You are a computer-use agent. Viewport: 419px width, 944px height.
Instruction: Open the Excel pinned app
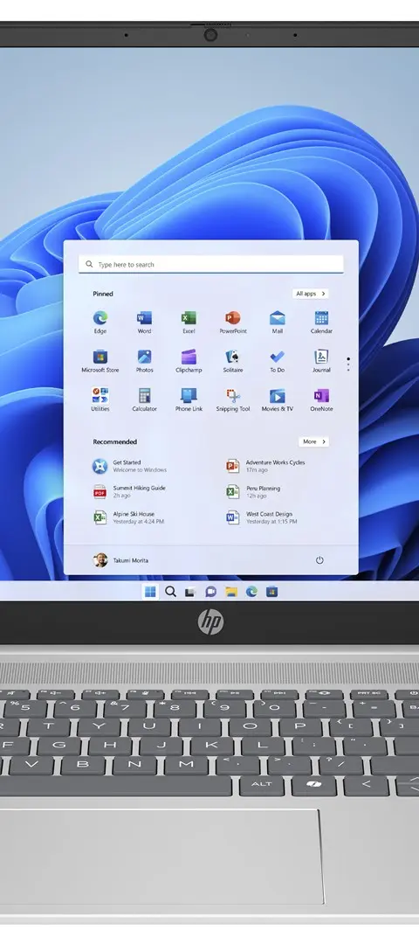click(189, 322)
